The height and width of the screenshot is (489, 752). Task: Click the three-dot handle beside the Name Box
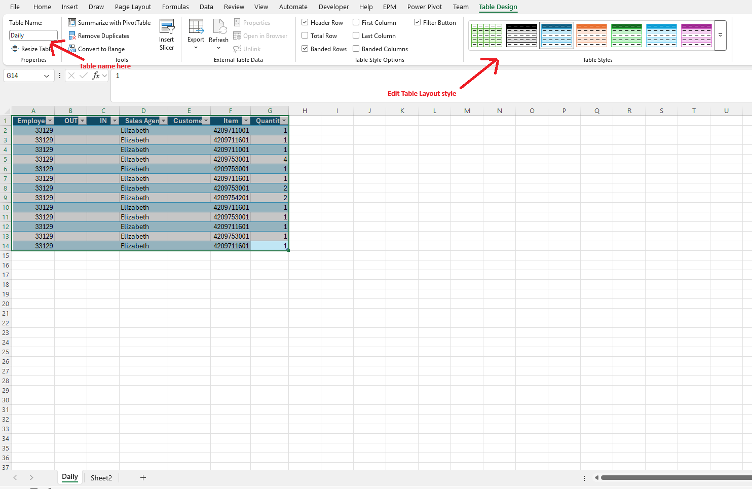coord(60,76)
